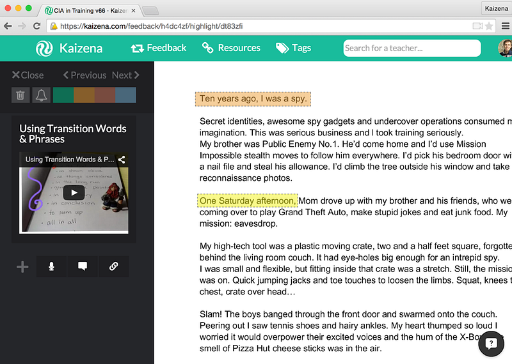Bookmark this page with star icon
512x364 pixels.
click(x=489, y=26)
